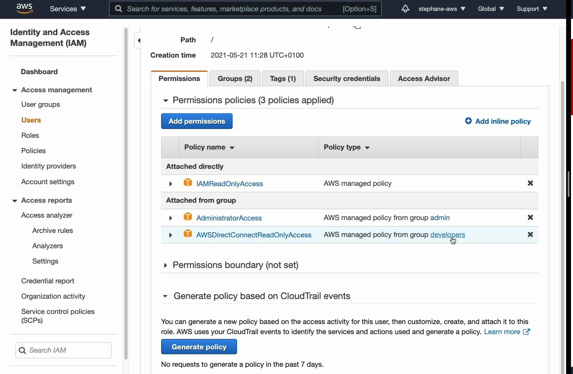Open Service control policies (SCPs)
Screen dimensions: 573x374
coord(58,316)
